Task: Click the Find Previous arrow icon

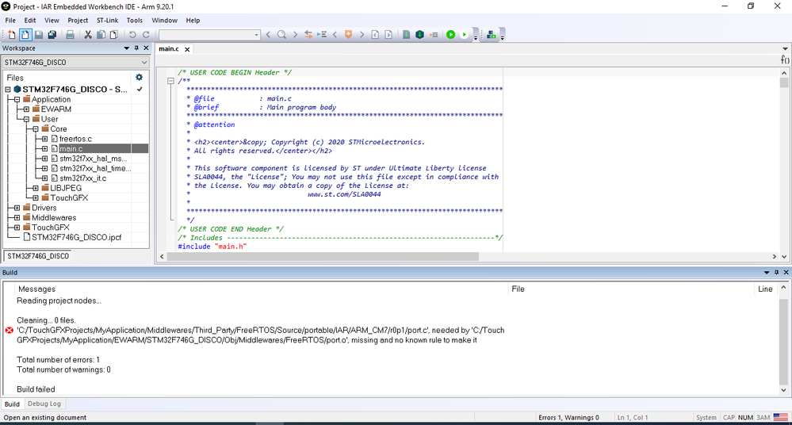Action: [268, 35]
